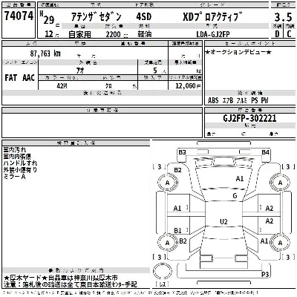Select the recycle fee 12,060
297x297 pixels.
click(x=186, y=85)
